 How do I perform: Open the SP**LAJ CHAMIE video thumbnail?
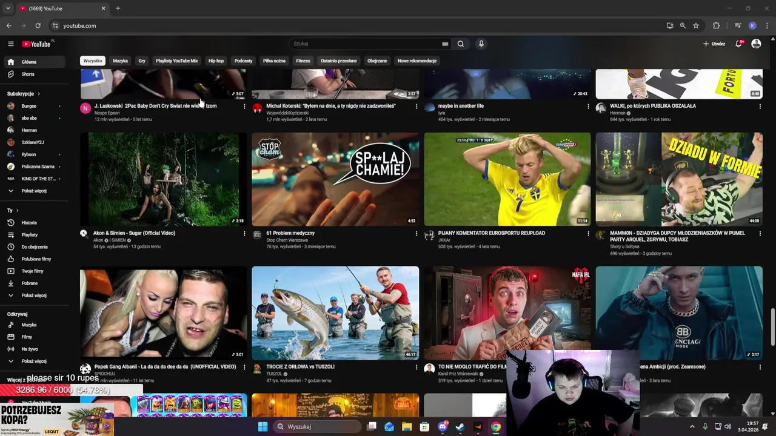(335, 179)
